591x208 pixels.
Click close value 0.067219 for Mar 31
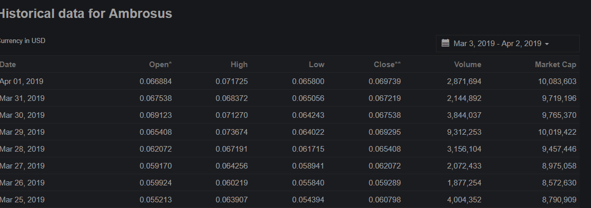pyautogui.click(x=385, y=98)
